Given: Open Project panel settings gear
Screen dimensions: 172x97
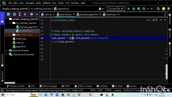Looking at the screenshot, I should (32, 14).
